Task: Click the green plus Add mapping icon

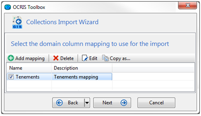Action: [x=11, y=58]
